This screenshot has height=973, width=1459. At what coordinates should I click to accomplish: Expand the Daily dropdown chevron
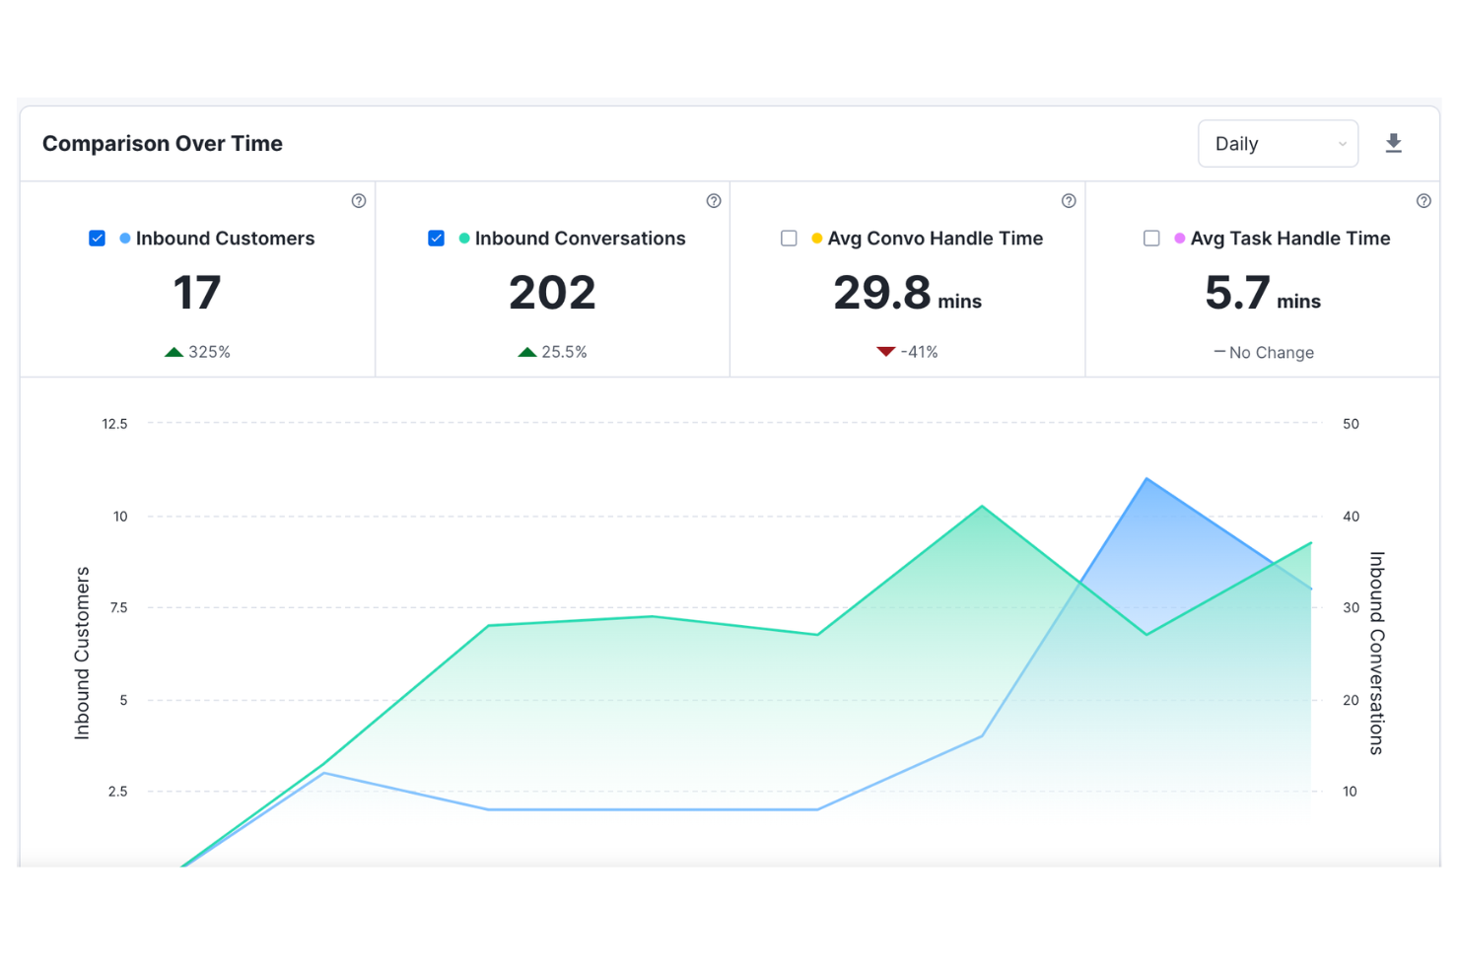[1342, 143]
